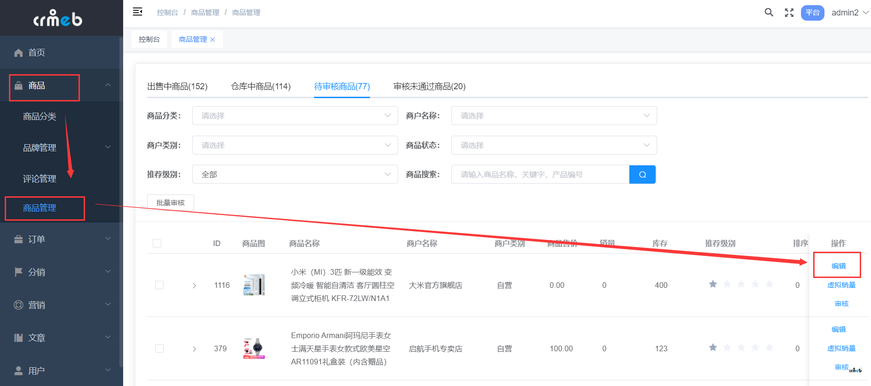Click the target icon beside 营销
Image resolution: width=871 pixels, height=386 pixels.
click(x=18, y=305)
